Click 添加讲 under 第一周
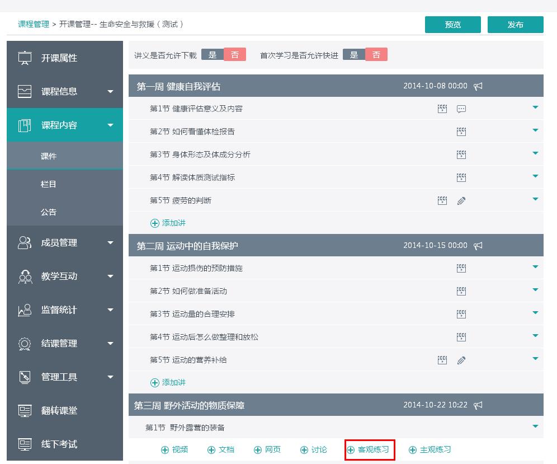 pyautogui.click(x=168, y=223)
